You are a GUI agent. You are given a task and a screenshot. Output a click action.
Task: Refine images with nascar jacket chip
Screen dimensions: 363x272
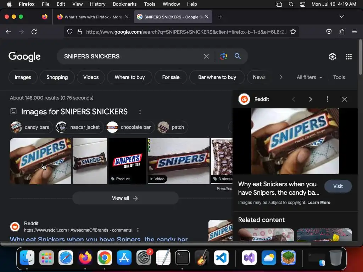(79, 127)
